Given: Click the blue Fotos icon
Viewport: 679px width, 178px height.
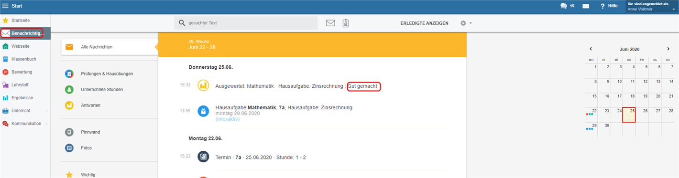Looking at the screenshot, I should coord(69,148).
